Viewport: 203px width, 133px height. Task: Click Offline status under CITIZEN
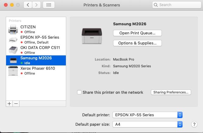point(30,32)
